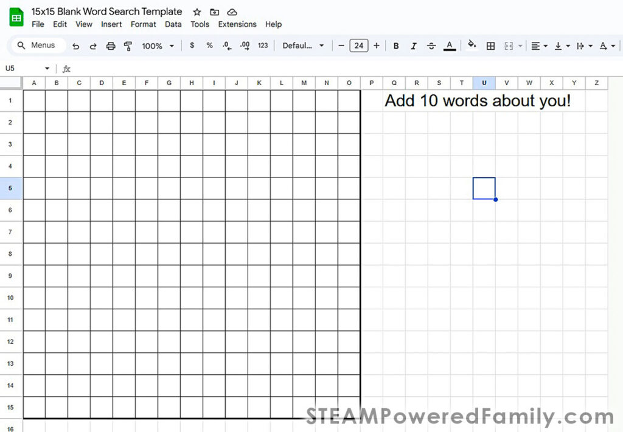Click the Undo icon
The height and width of the screenshot is (432, 623).
pos(75,46)
